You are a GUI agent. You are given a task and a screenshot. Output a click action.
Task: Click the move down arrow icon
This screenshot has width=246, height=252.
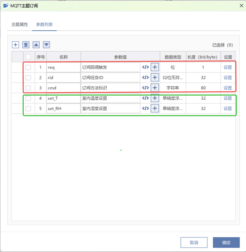46,45
